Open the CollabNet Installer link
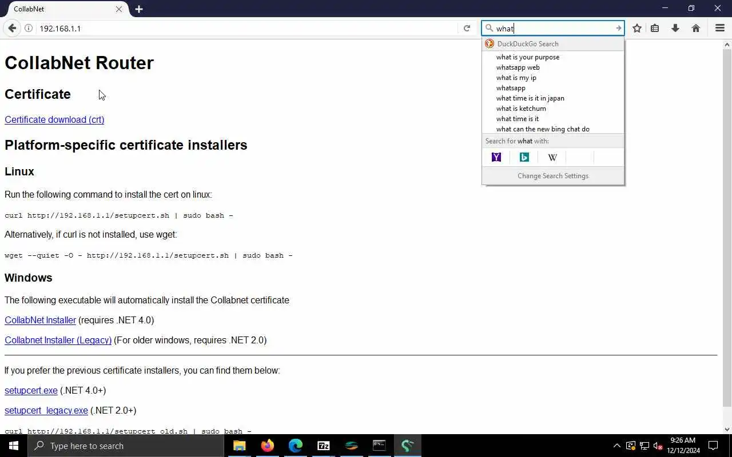Viewport: 732px width, 457px height. pyautogui.click(x=40, y=320)
